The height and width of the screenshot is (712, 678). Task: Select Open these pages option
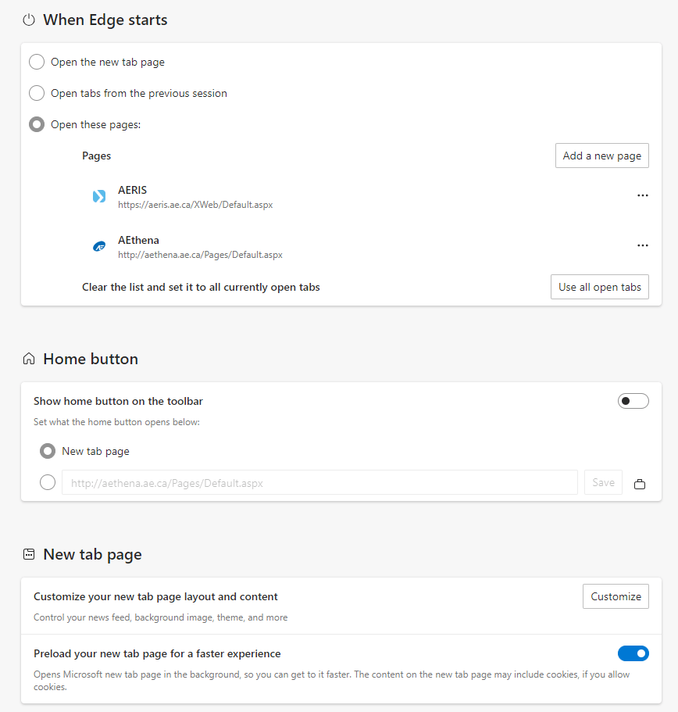pyautogui.click(x=37, y=125)
